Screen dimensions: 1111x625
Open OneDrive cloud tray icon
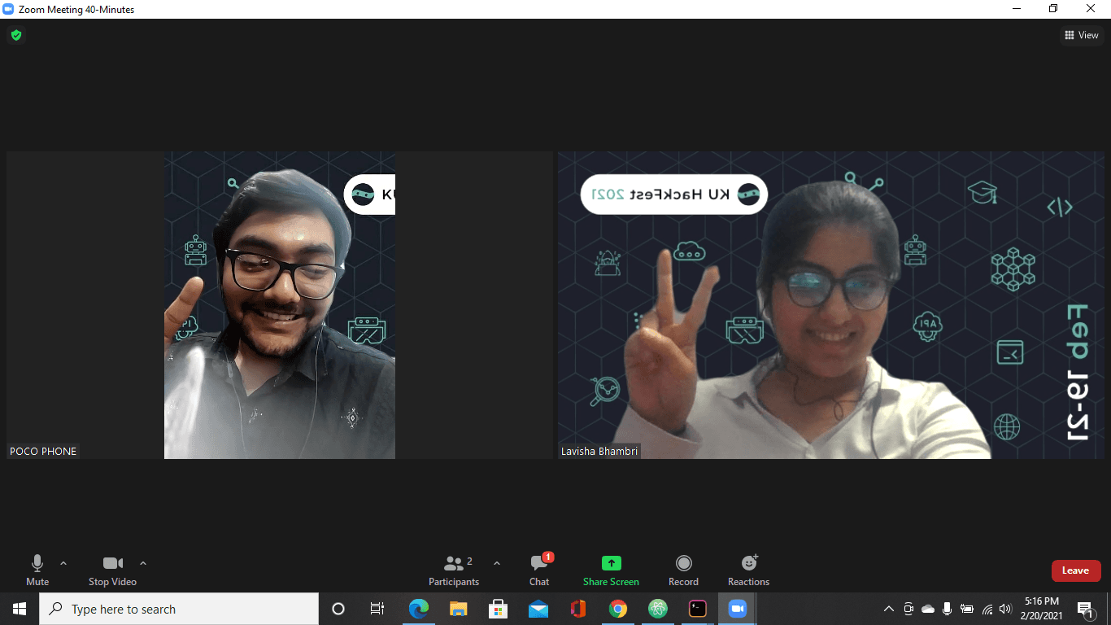[928, 609]
